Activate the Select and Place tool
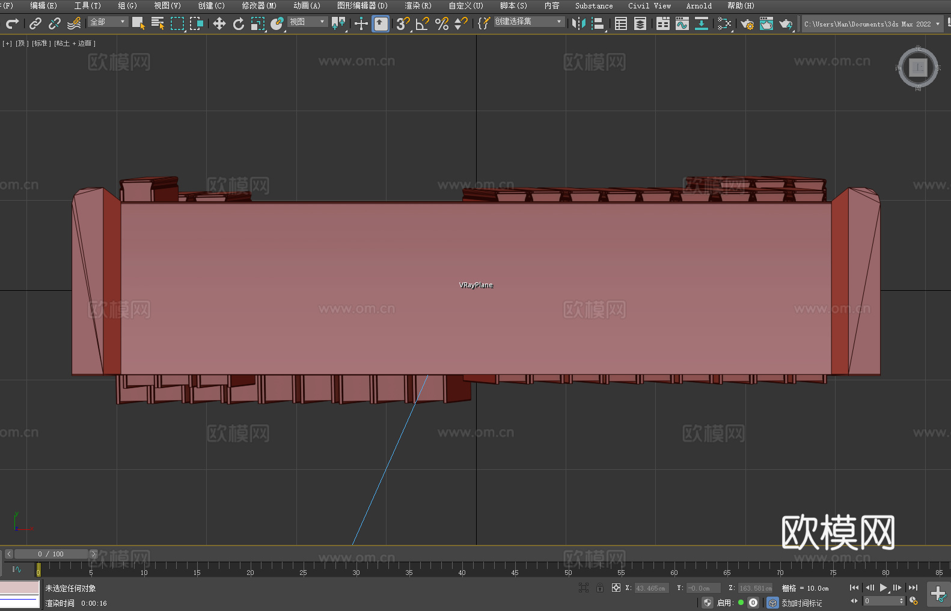 277,23
